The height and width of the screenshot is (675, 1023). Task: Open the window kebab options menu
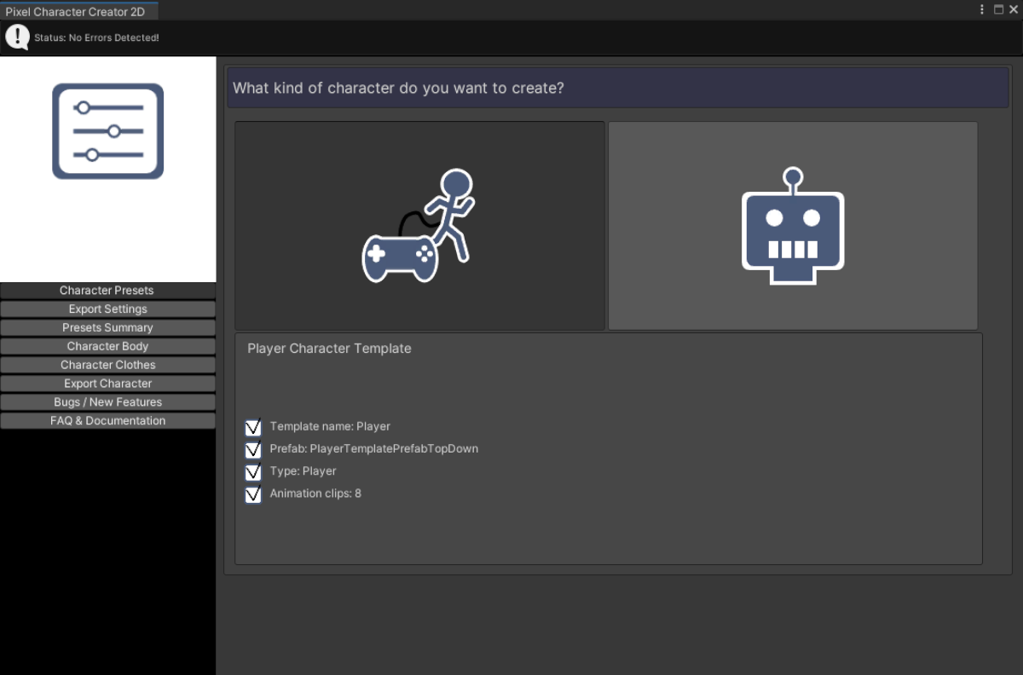[982, 9]
